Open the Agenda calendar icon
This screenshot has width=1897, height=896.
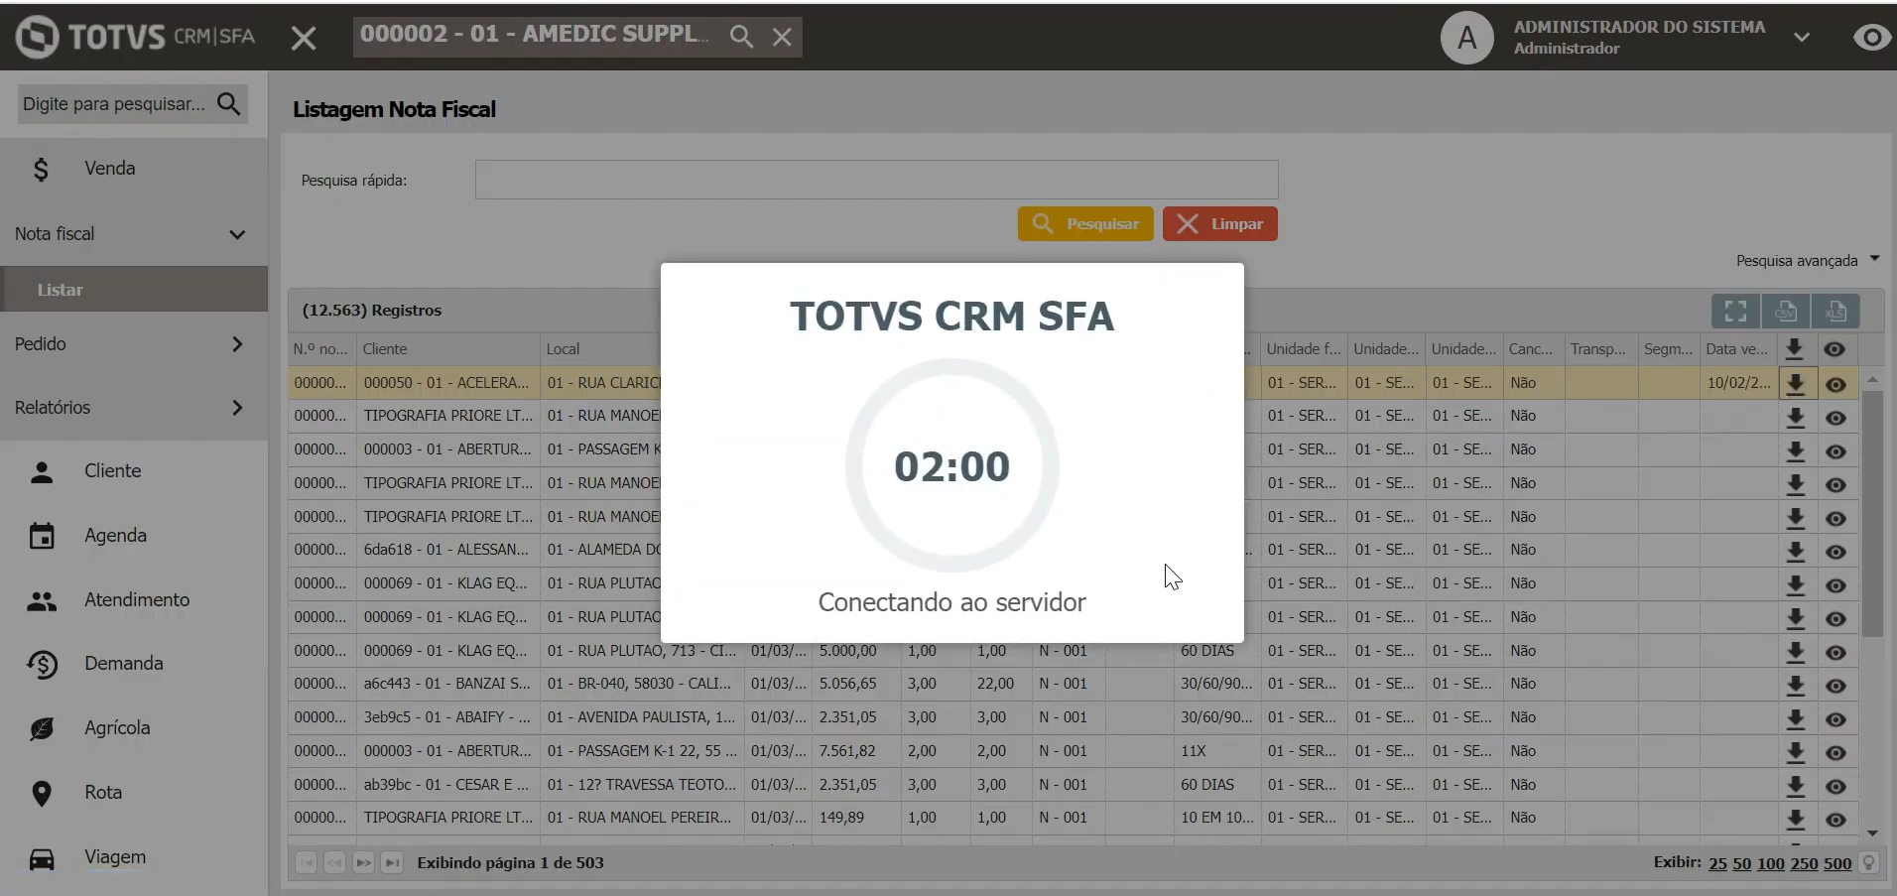[42, 536]
